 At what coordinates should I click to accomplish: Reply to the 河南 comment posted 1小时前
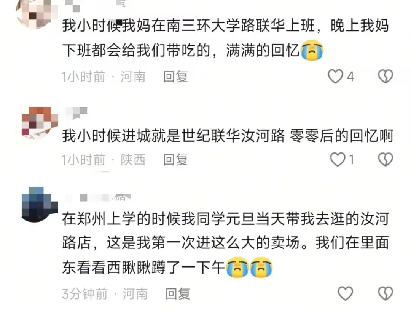[x=175, y=77]
